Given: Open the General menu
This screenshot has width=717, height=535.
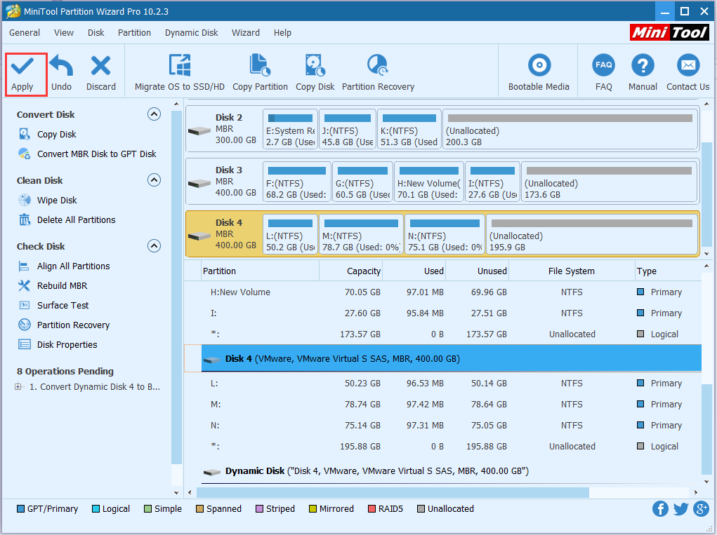Looking at the screenshot, I should tap(25, 32).
